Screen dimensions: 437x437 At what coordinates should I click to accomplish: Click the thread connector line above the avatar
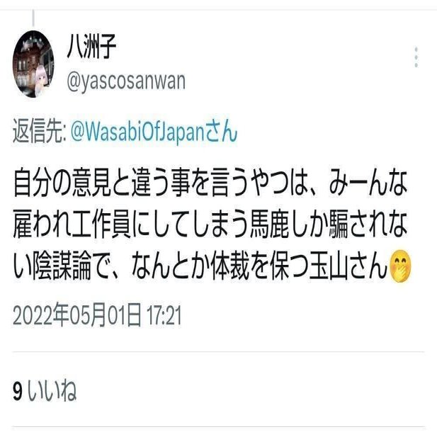coord(33,18)
